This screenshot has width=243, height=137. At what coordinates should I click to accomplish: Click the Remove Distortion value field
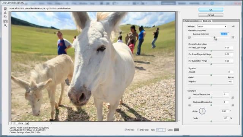(x=224, y=34)
